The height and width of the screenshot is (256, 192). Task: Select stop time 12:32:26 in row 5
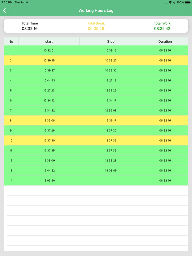[111, 90]
